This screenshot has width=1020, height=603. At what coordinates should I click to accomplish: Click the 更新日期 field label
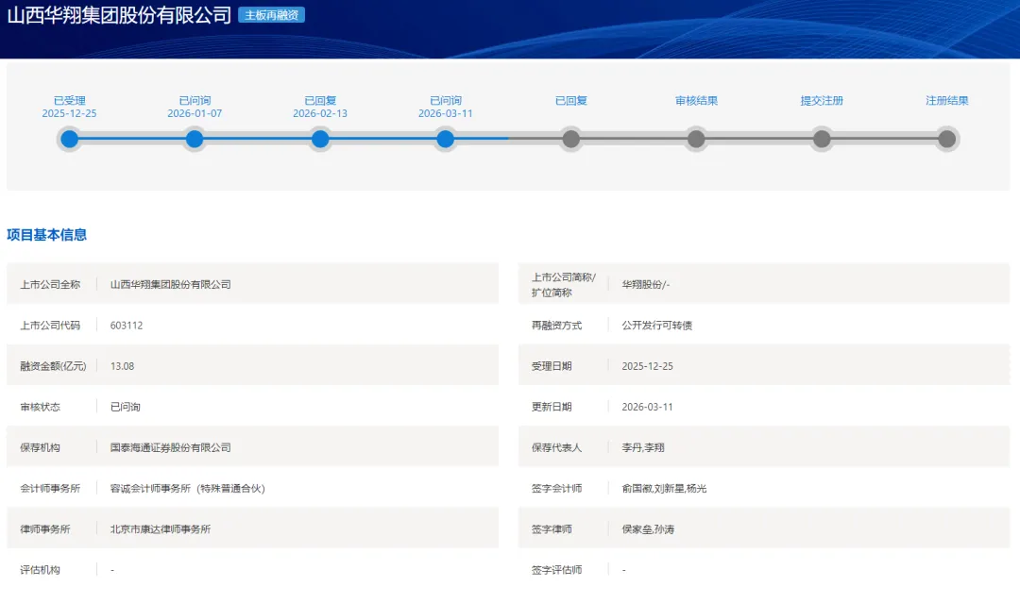point(552,407)
